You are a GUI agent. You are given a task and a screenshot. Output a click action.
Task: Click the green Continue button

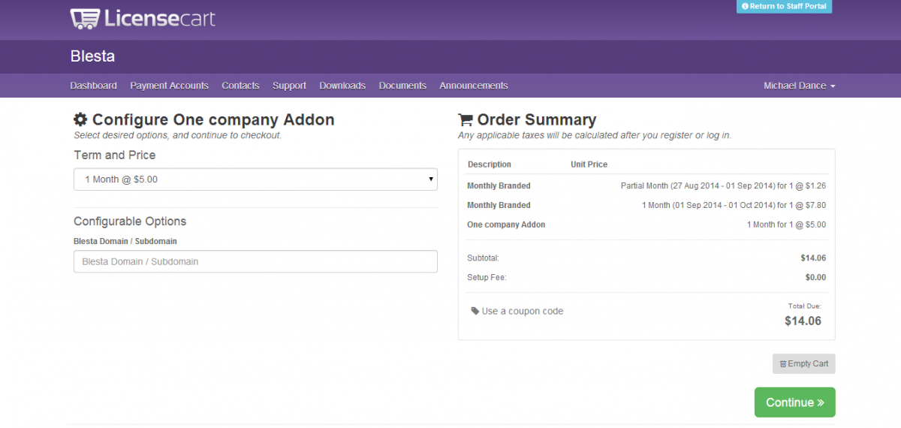coord(794,402)
